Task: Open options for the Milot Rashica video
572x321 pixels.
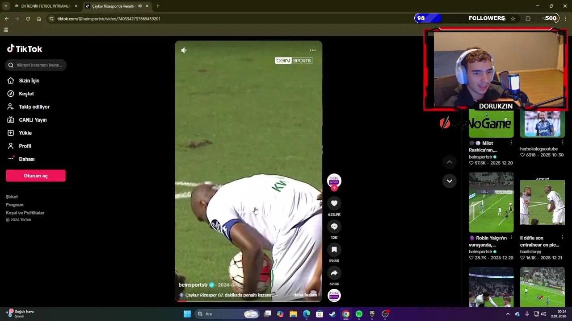Action: 511,143
